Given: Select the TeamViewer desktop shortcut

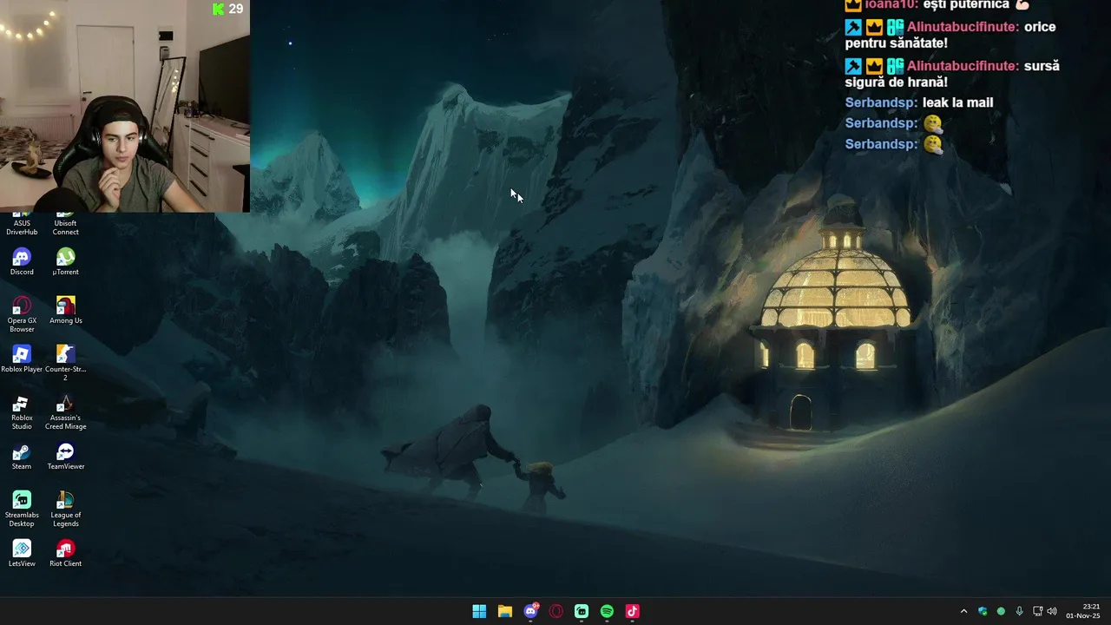Looking at the screenshot, I should (x=65, y=457).
